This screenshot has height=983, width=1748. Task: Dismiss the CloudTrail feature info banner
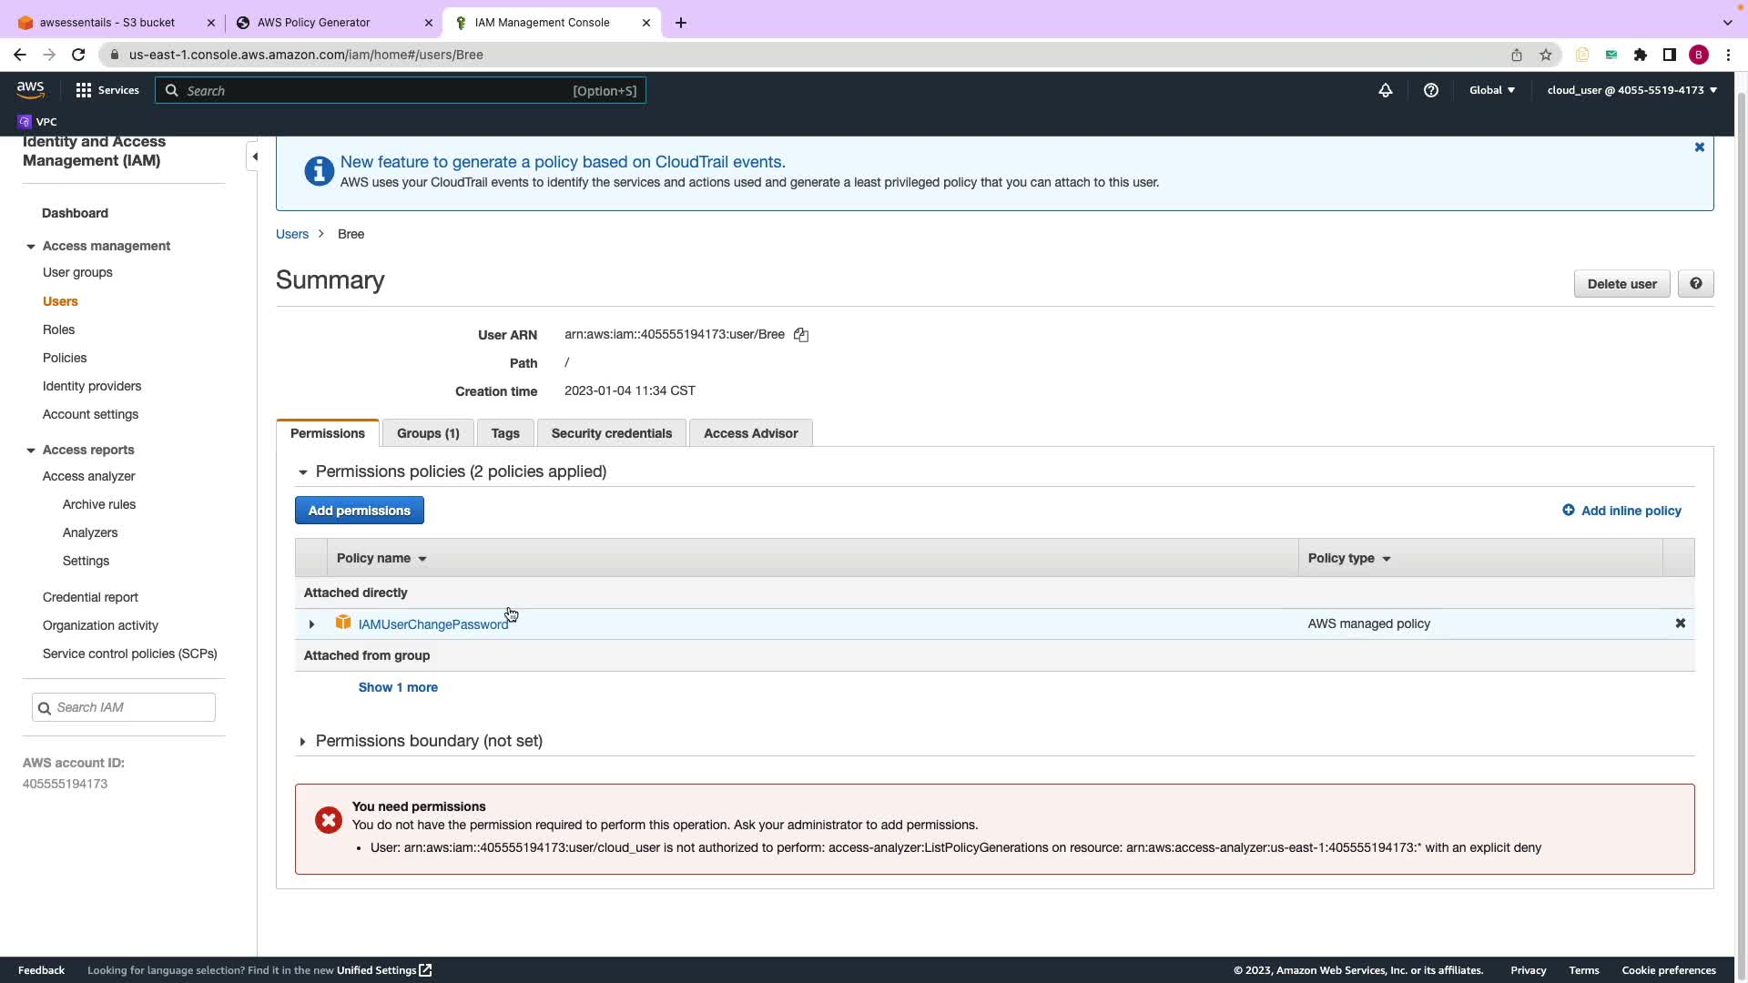1699,147
